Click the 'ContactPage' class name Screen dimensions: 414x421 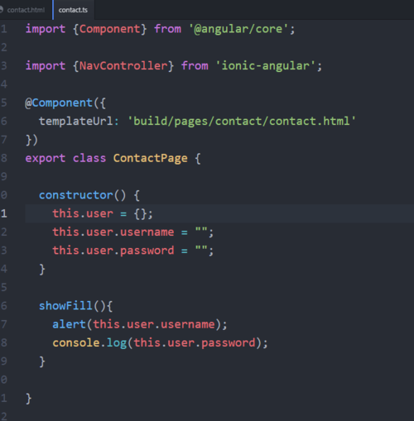[151, 158]
